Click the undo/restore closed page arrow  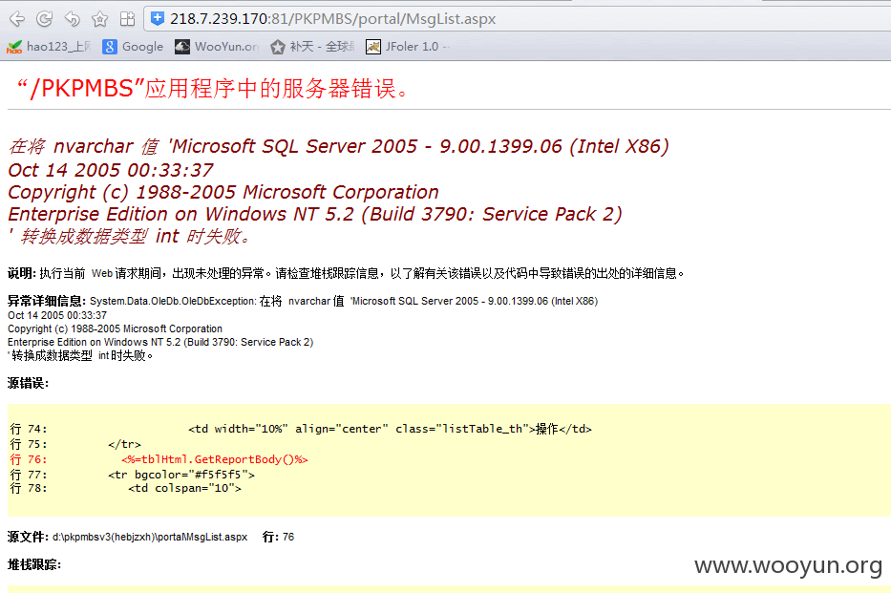(73, 19)
